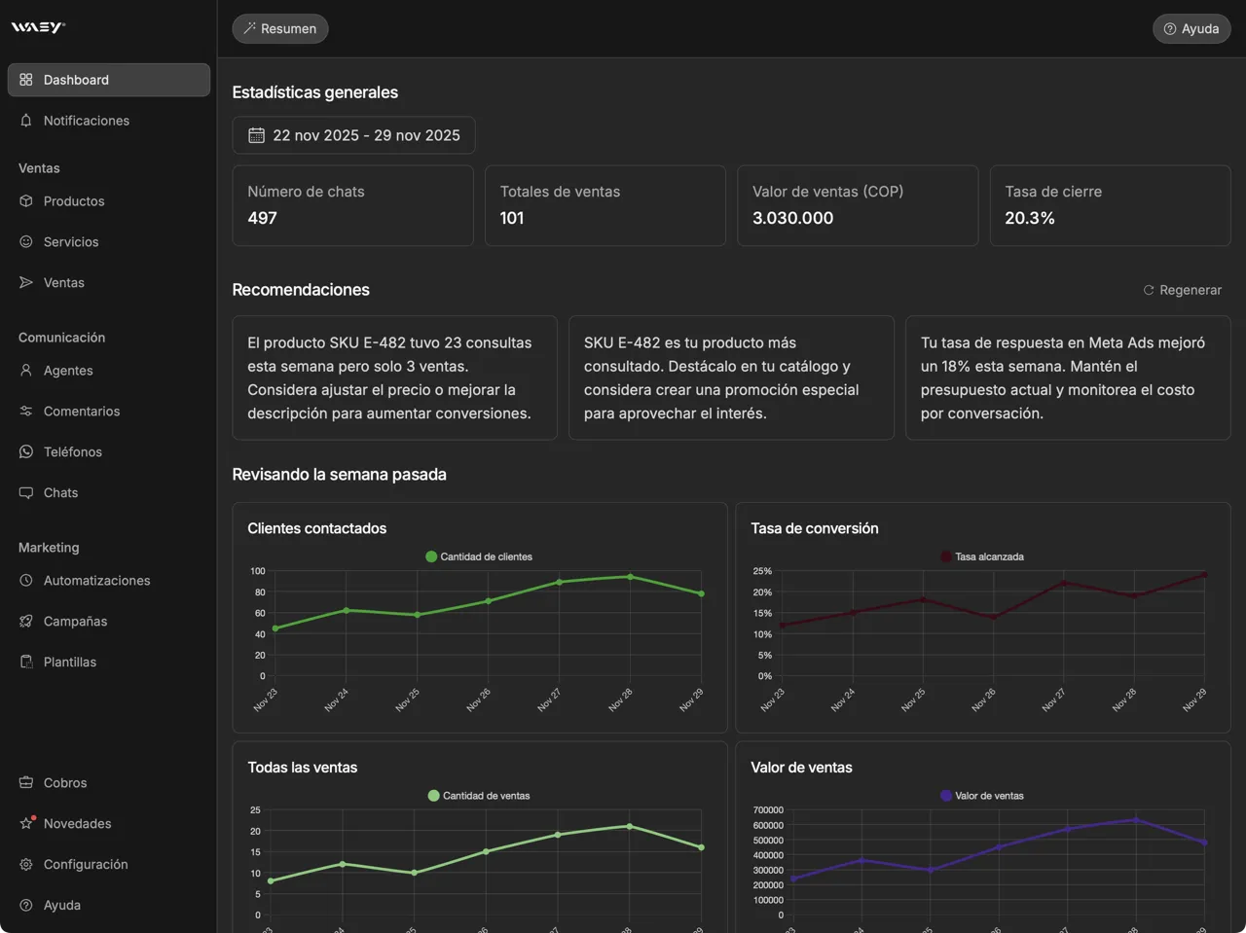Open the 22 nov - 29 nov date picker

pyautogui.click(x=353, y=135)
